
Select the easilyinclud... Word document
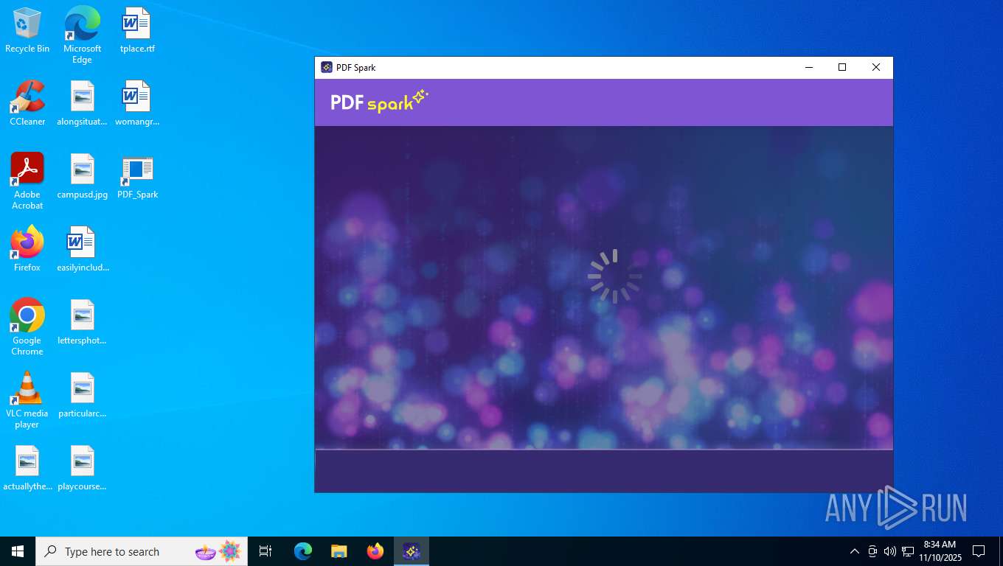[x=82, y=249]
